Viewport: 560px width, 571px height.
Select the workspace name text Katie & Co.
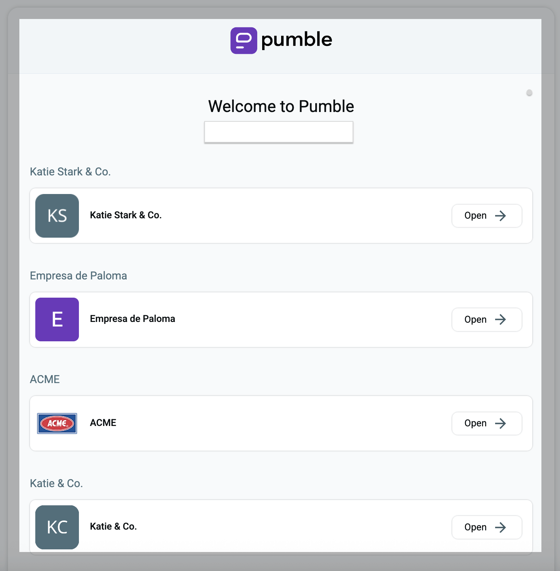click(x=113, y=526)
